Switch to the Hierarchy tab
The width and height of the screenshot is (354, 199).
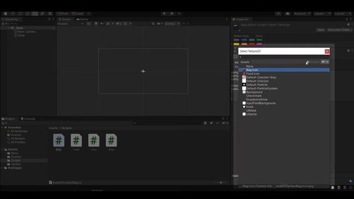pos(10,19)
